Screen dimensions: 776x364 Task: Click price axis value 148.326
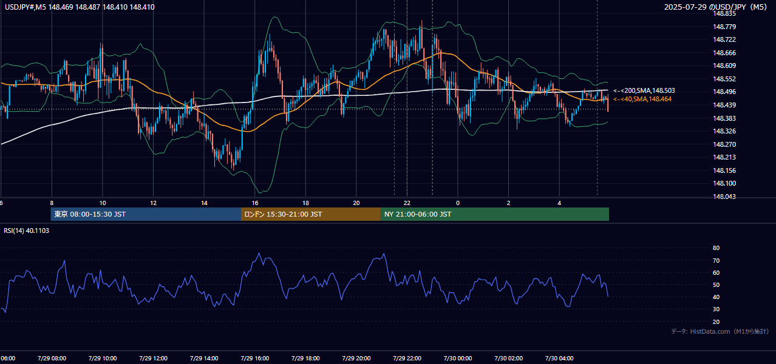724,131
